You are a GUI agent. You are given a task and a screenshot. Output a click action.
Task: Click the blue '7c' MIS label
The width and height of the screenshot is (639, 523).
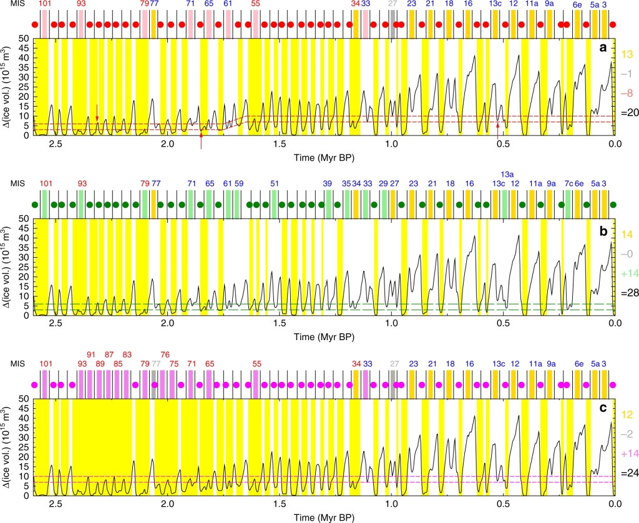568,183
